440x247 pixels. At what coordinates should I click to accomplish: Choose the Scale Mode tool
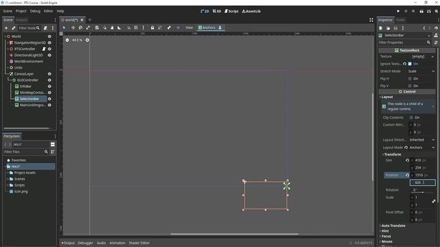pyautogui.click(x=88, y=27)
